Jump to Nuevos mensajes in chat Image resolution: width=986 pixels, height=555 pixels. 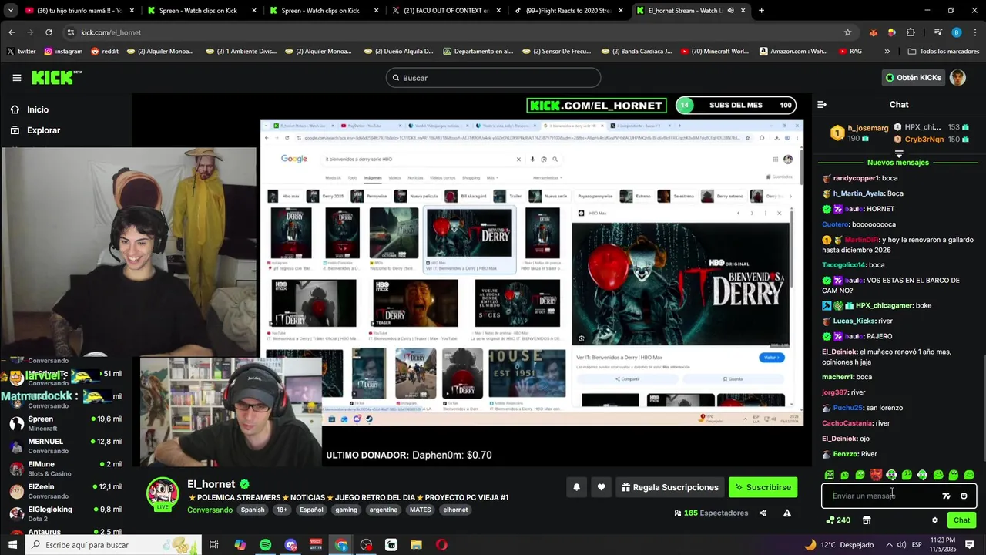coord(898,163)
